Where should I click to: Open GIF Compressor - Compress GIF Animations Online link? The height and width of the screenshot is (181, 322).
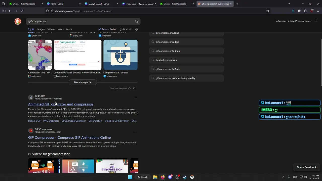pyautogui.click(x=69, y=138)
